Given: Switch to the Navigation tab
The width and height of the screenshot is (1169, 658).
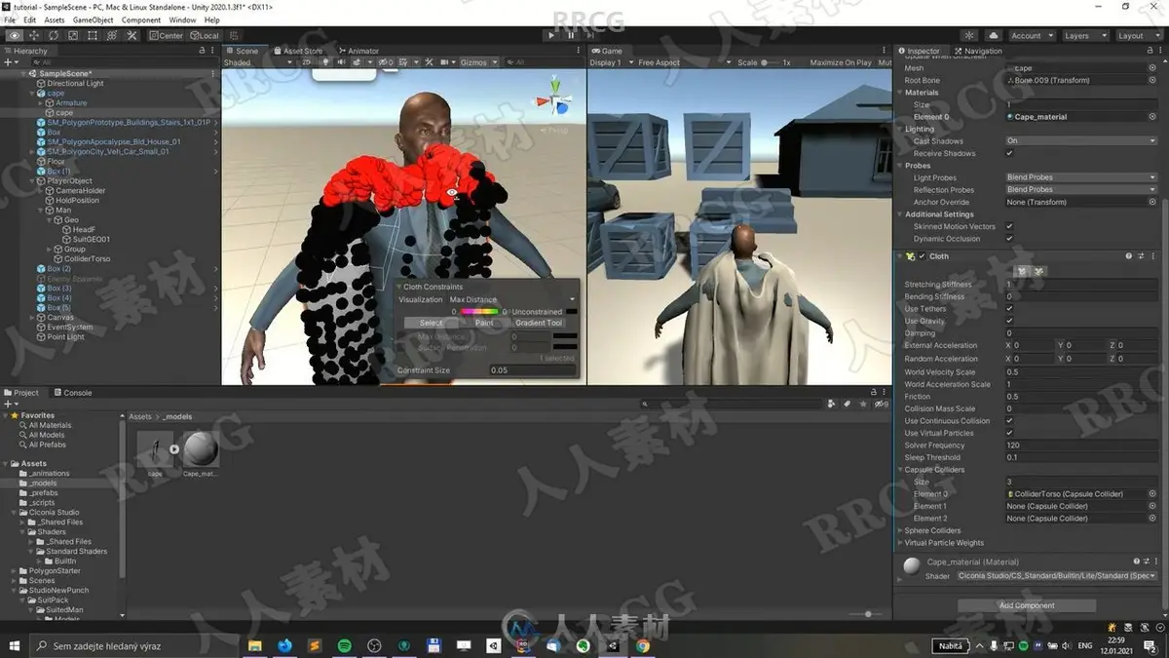Looking at the screenshot, I should tap(978, 51).
